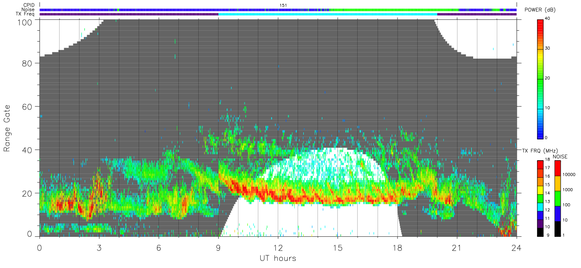Click the 10000 noise scale label

click(569, 175)
